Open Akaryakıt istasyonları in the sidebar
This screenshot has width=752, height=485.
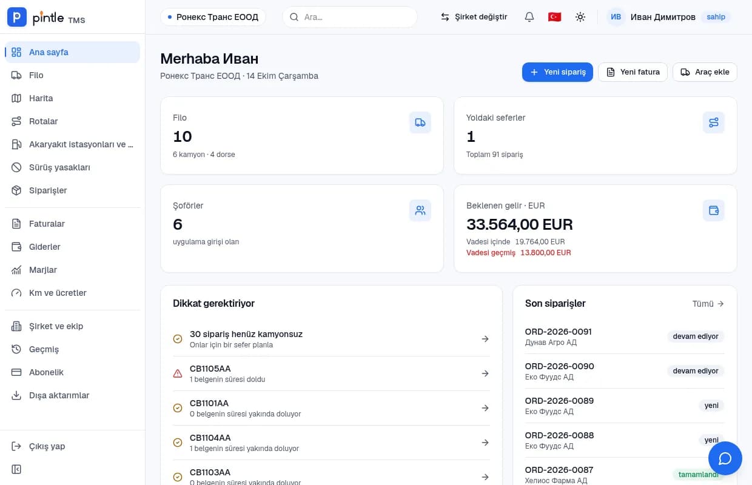click(73, 144)
